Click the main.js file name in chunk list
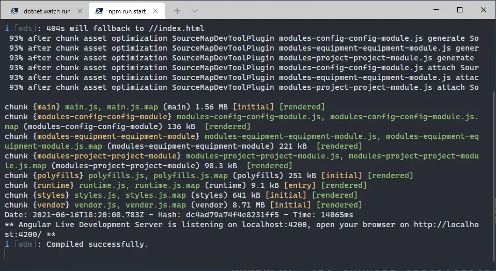The image size is (496, 271). coord(83,107)
